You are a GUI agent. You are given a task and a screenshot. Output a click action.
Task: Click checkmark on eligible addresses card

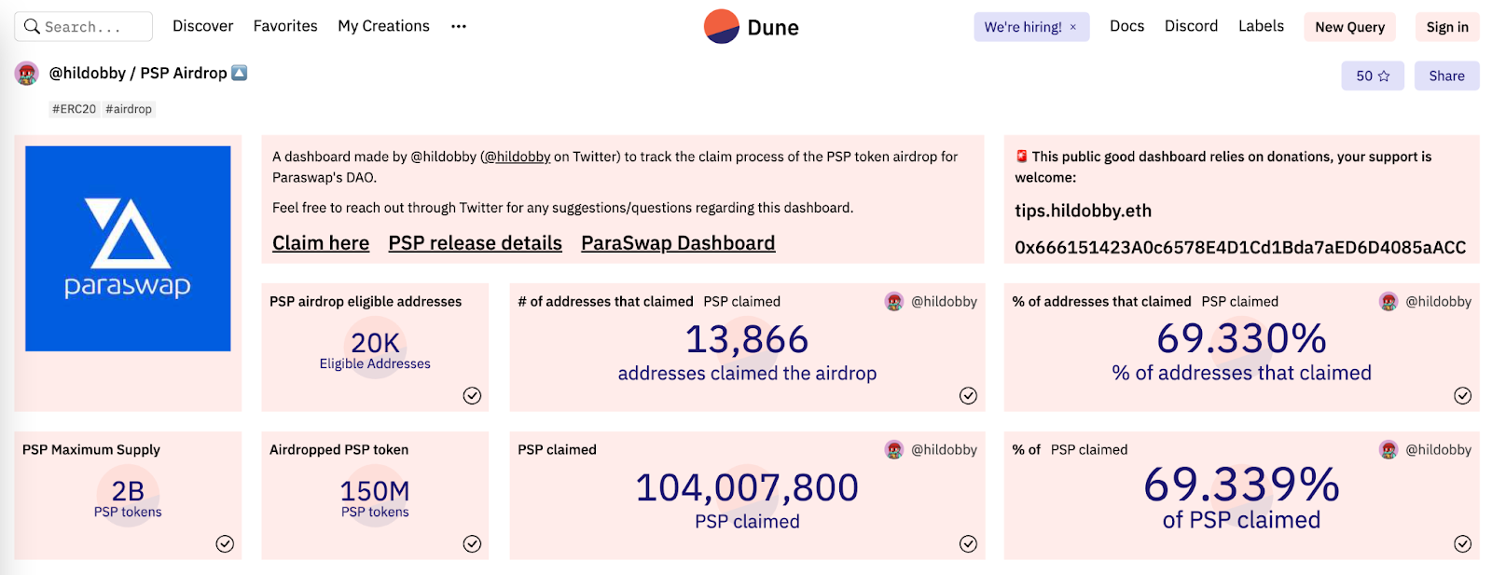point(472,396)
